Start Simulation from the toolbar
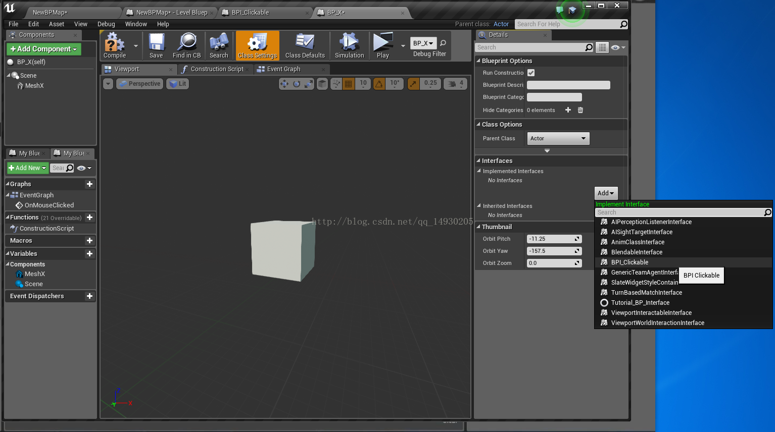Screen dimensions: 775x432 click(x=349, y=45)
